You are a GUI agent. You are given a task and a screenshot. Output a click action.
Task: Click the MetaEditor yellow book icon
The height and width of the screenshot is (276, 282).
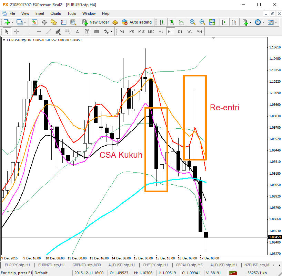(115, 22)
